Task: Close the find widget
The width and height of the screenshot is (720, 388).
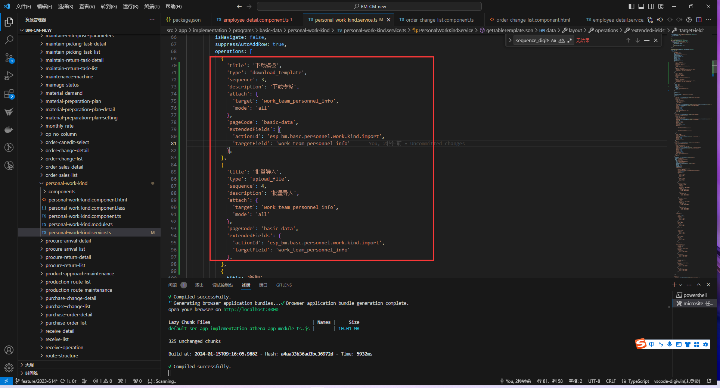Action: point(656,40)
